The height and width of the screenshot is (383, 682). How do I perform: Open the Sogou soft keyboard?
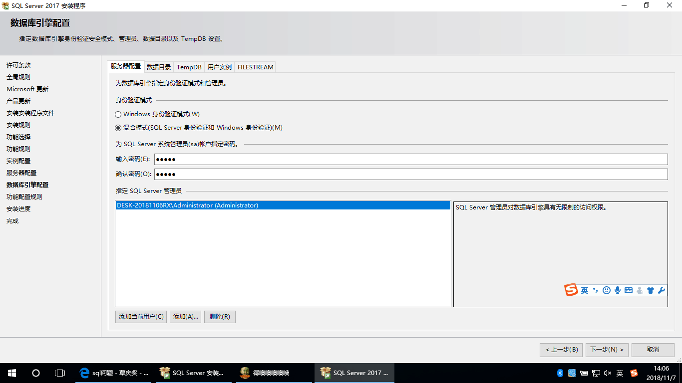pyautogui.click(x=628, y=290)
